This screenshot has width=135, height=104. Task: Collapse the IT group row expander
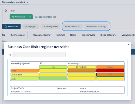pos(3,41)
